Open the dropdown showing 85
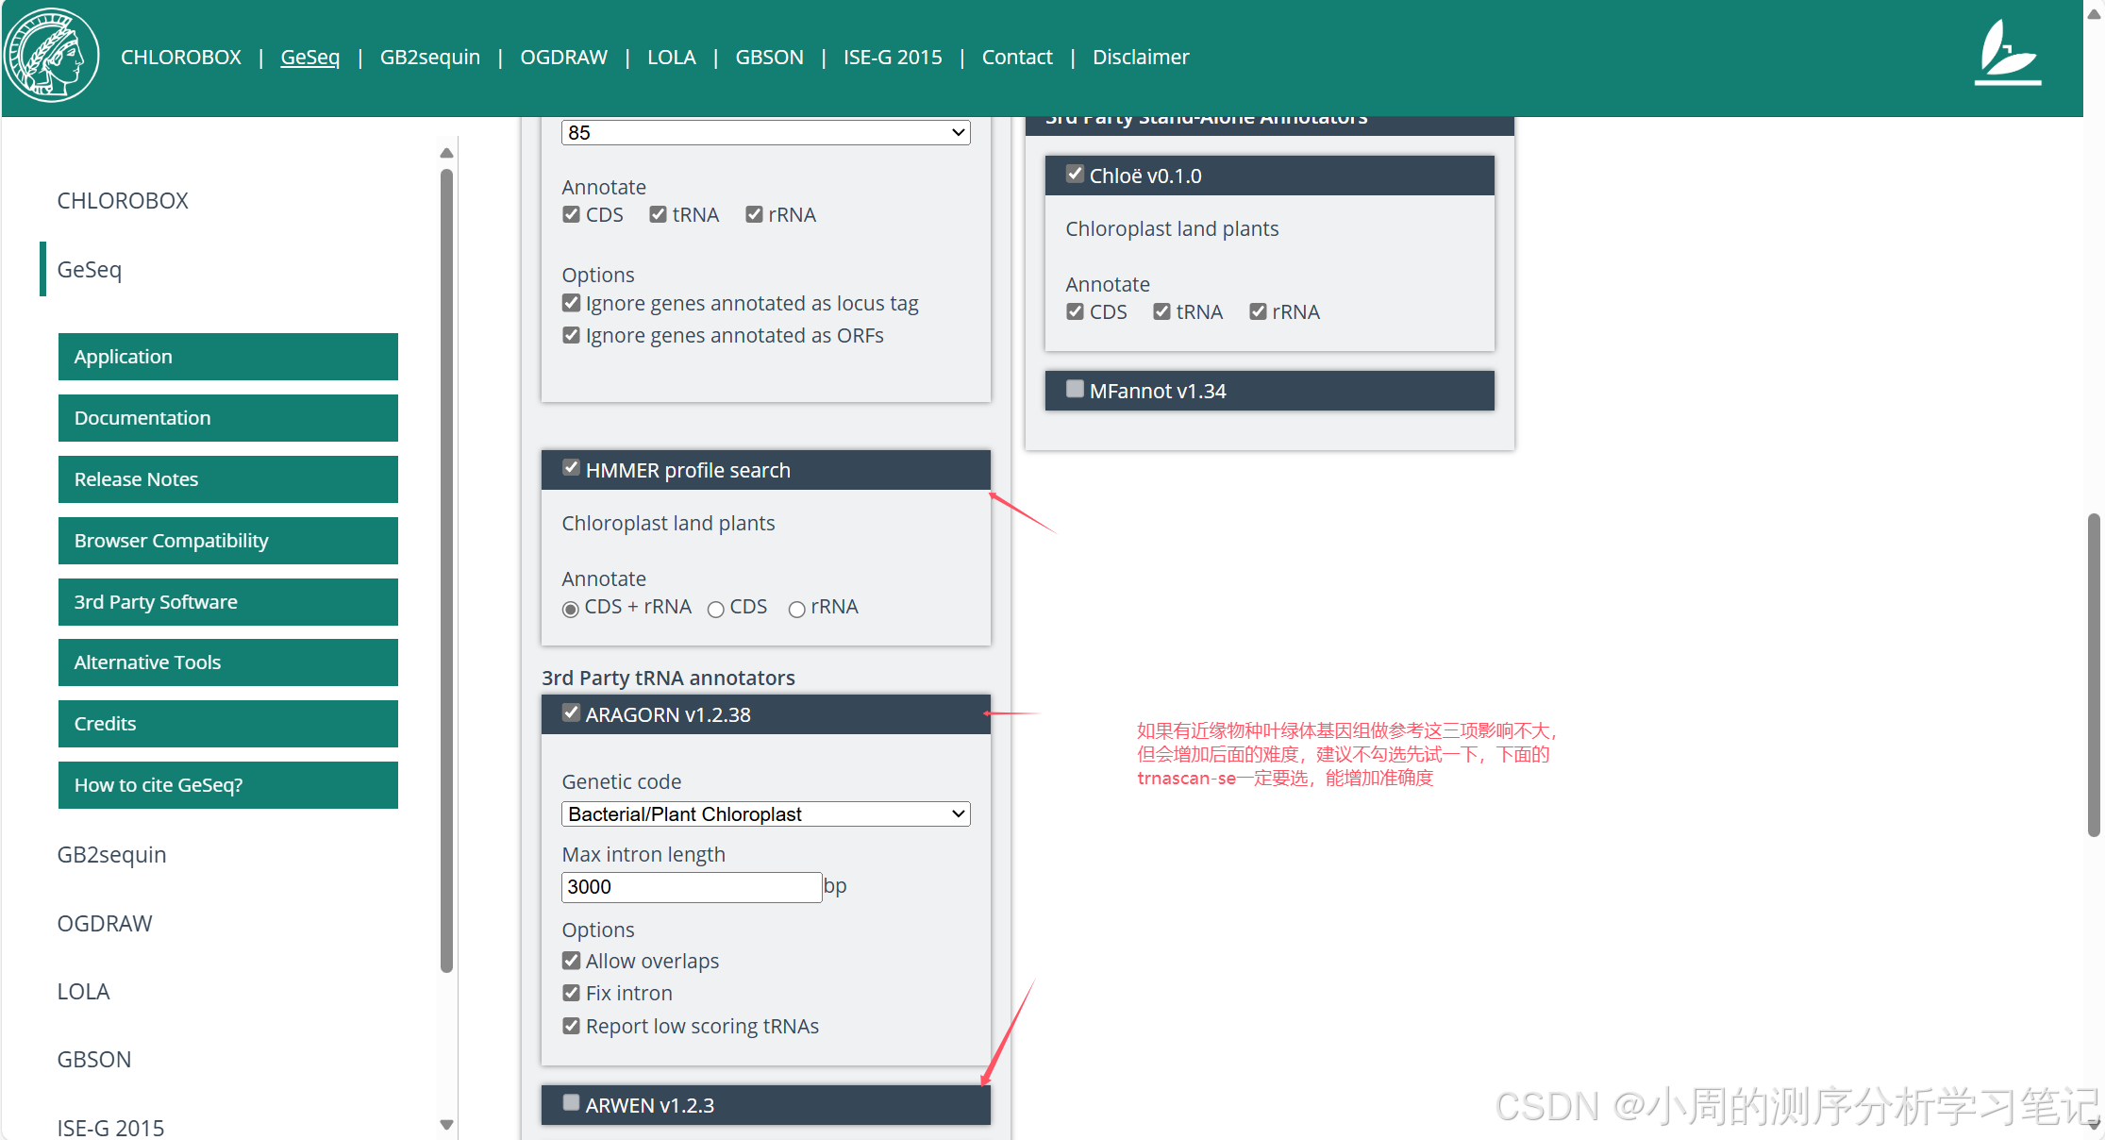The width and height of the screenshot is (2105, 1140). coord(765,133)
